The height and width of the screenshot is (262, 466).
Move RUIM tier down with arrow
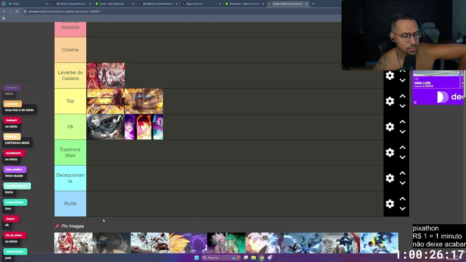402,209
